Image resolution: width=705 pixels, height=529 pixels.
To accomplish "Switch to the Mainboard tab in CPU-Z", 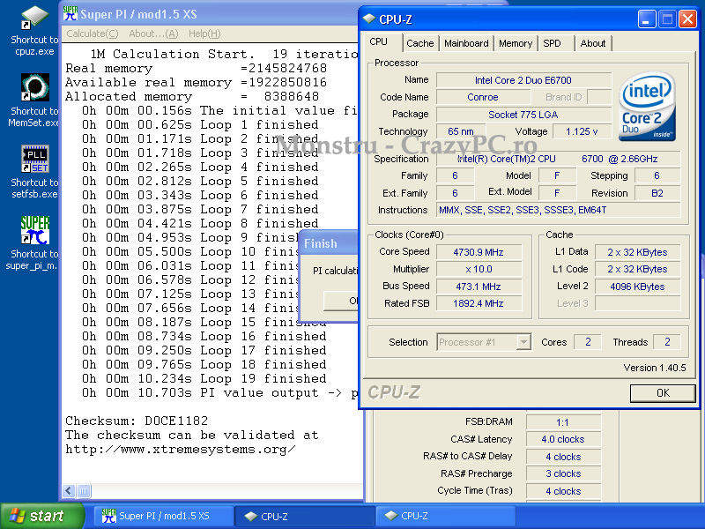I will (466, 43).
